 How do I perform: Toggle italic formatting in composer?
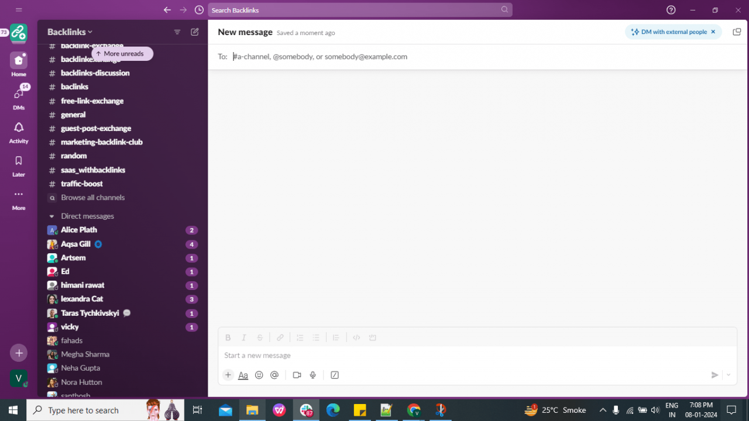pos(244,338)
